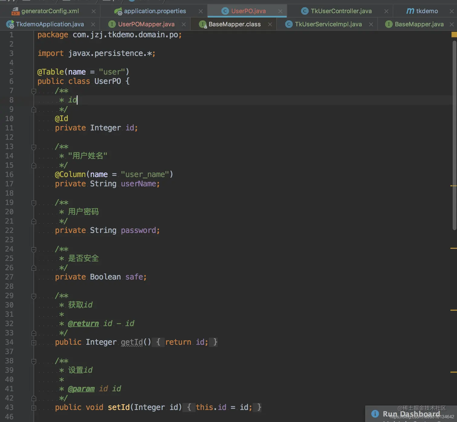Click the warning stripe mark beside line 39

click(453, 372)
